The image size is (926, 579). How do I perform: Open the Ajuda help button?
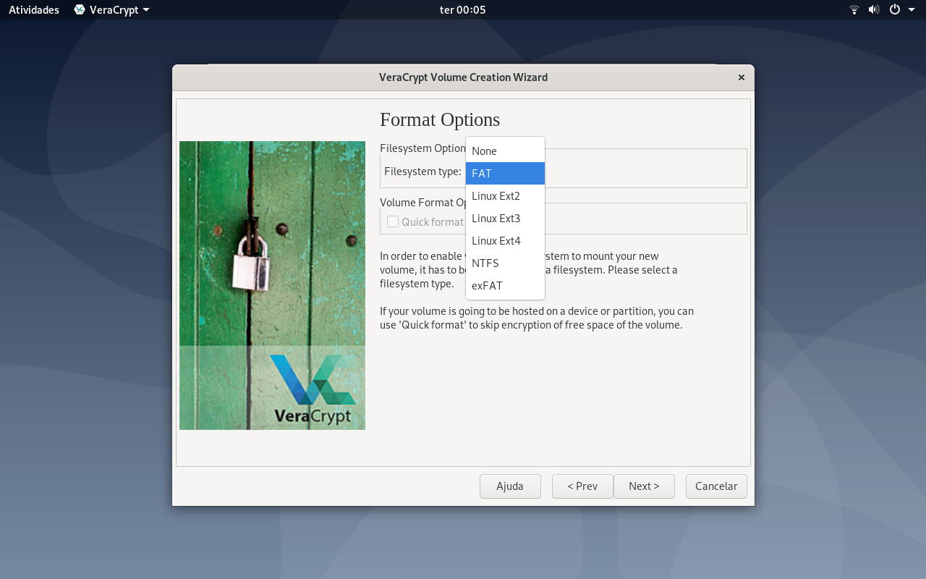(510, 486)
